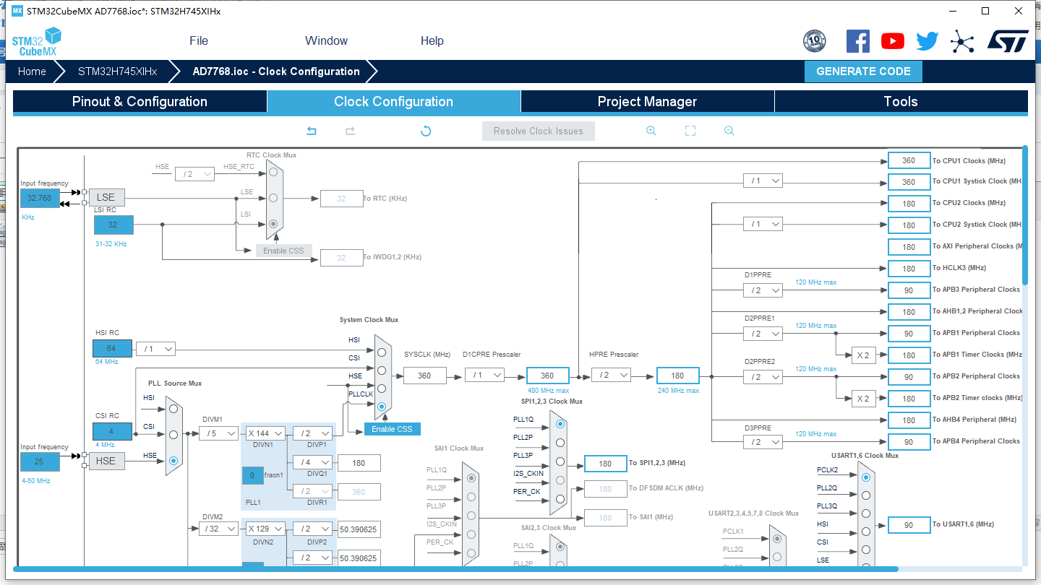
Task: Click the STM32H745XIHx breadcrumb
Action: (118, 71)
